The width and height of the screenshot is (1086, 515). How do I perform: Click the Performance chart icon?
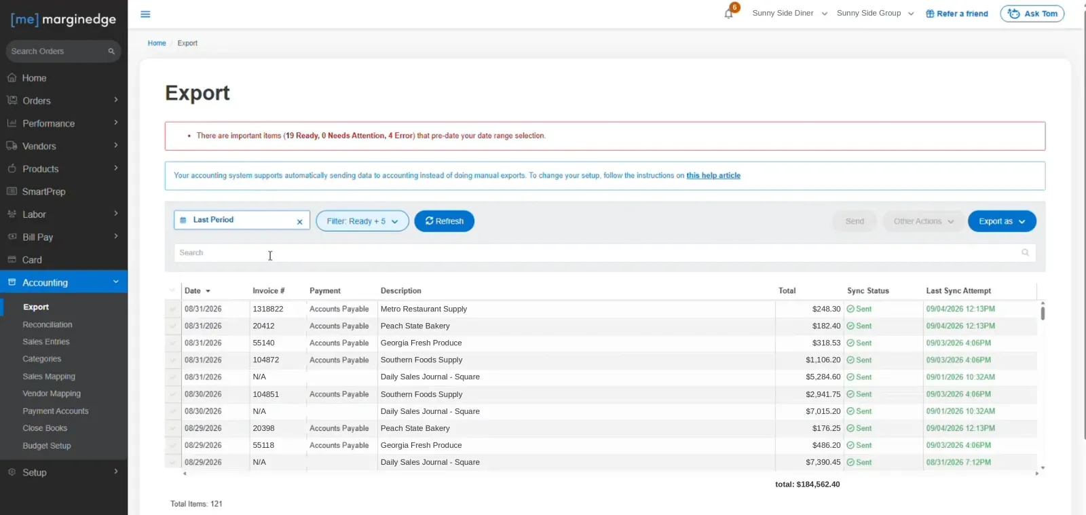(x=12, y=123)
